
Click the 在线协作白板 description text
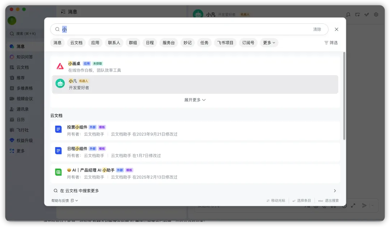click(x=95, y=70)
